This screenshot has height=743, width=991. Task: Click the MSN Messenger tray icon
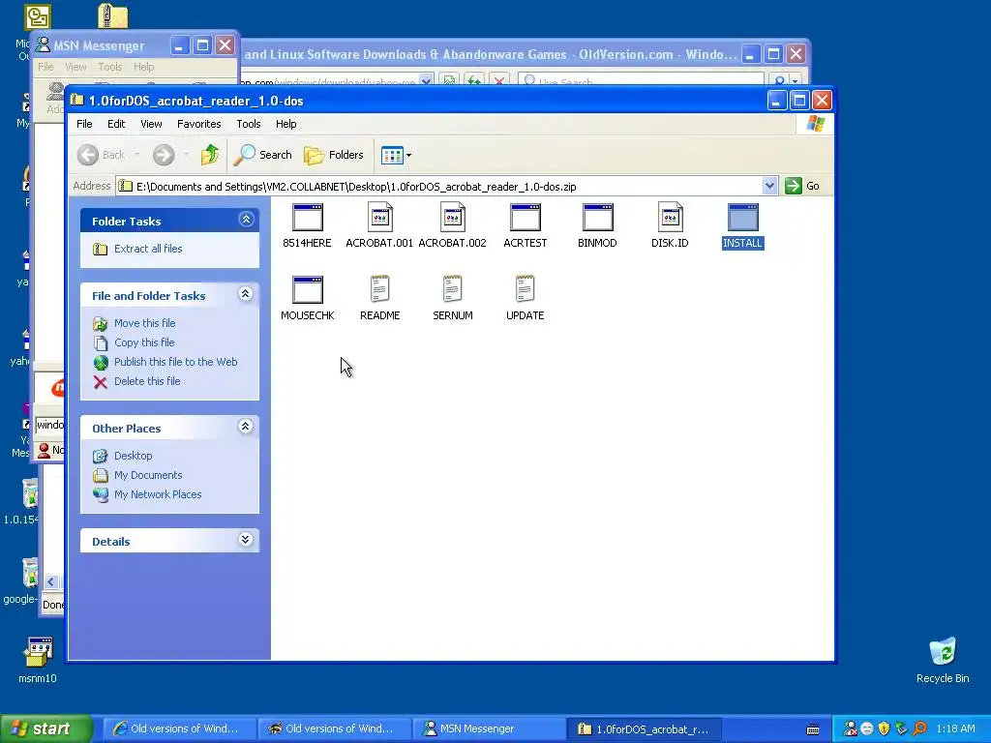851,729
